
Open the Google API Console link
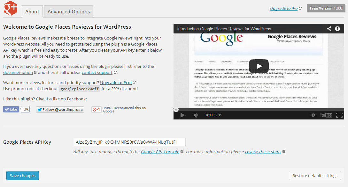160,152
